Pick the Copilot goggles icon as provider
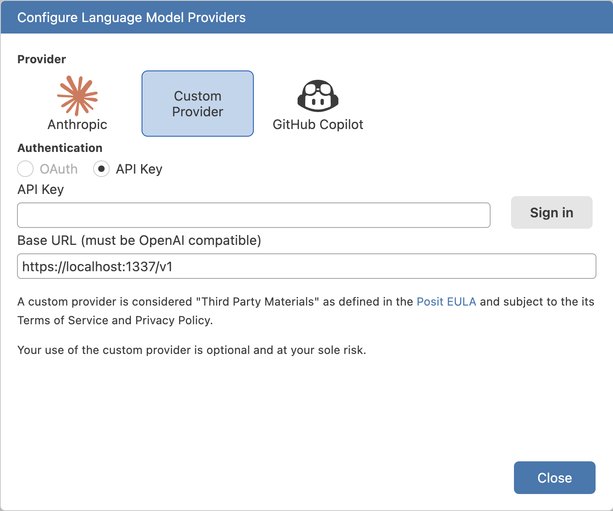613x511 pixels. pyautogui.click(x=319, y=96)
